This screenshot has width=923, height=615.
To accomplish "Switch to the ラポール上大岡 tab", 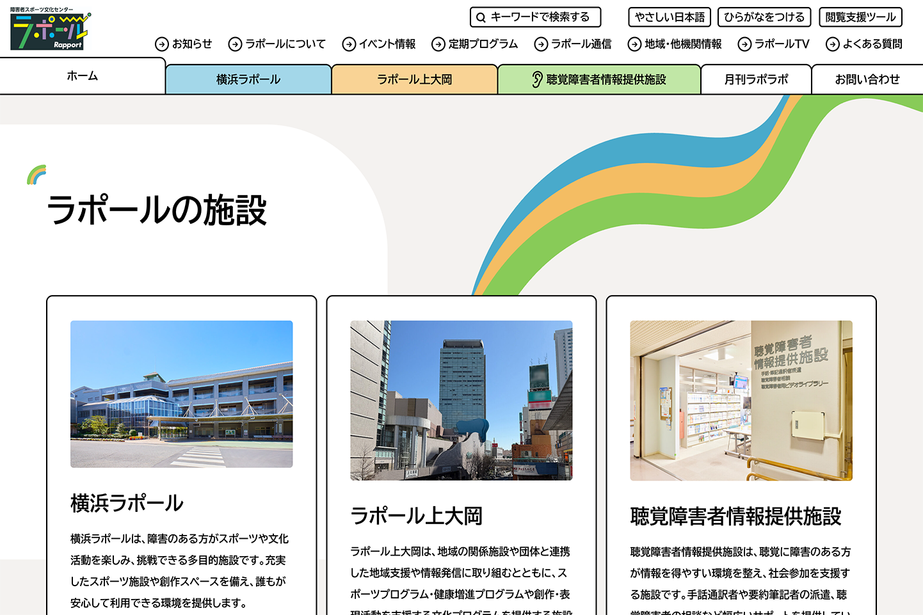I will [414, 79].
